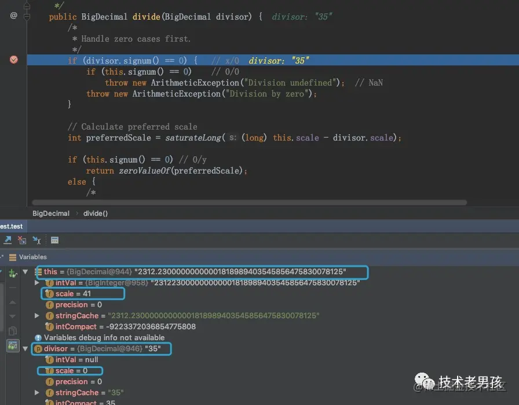
Task: Click 'saturateLong' in the preferredScale line
Action: [x=193, y=138]
